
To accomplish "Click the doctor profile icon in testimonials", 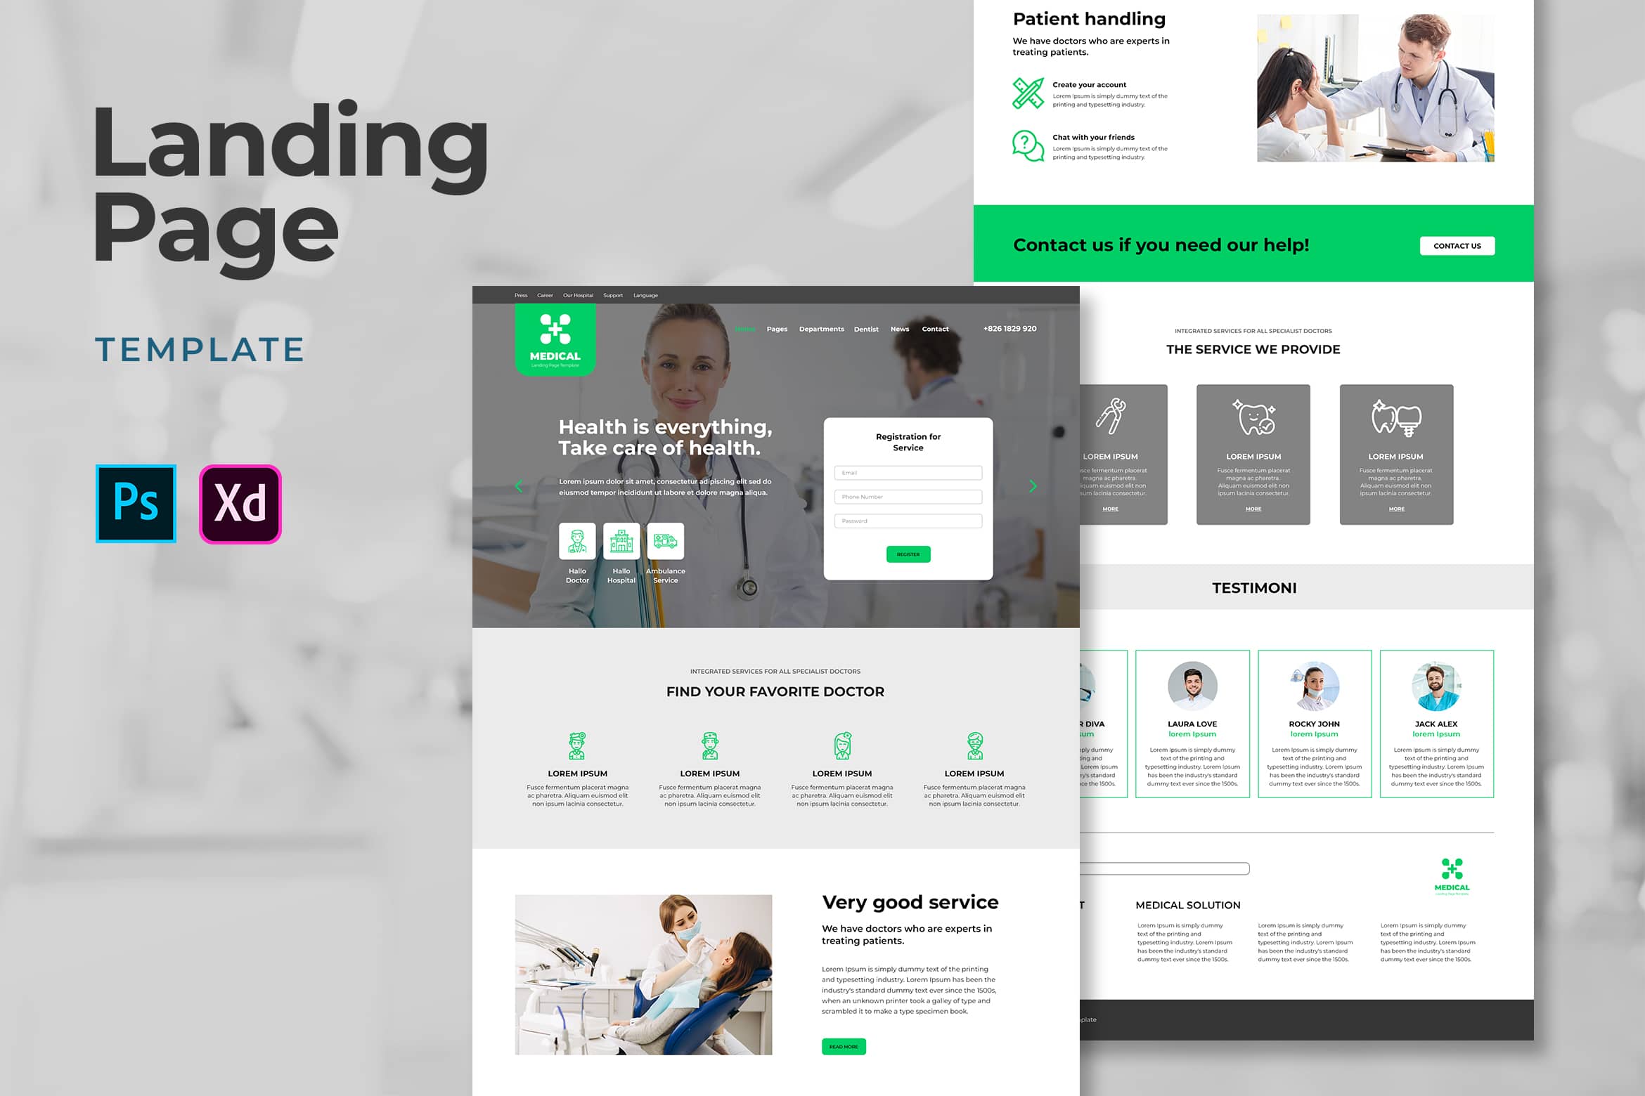I will click(1189, 684).
